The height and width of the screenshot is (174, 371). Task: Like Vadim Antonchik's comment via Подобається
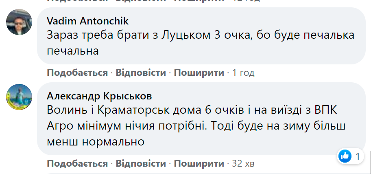77,73
